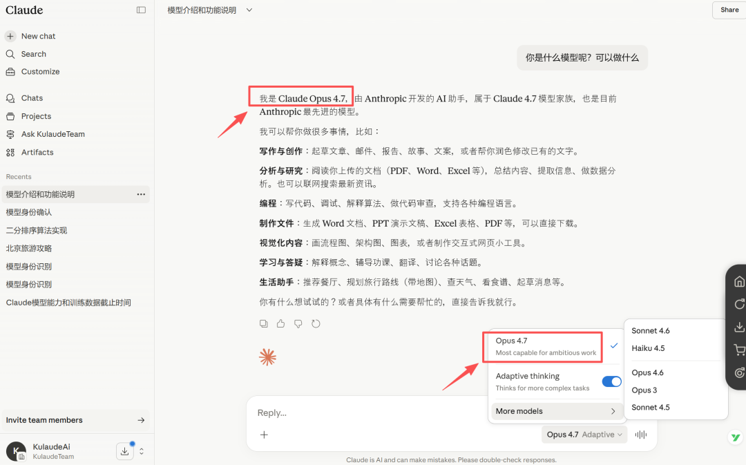Open the Opus 4.7 Adaptive model selector

(584, 435)
